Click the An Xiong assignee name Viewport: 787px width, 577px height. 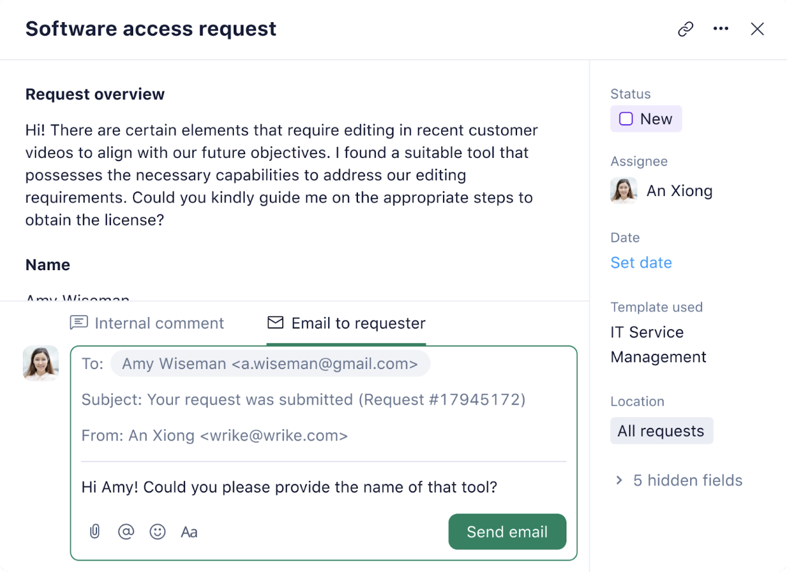click(679, 191)
